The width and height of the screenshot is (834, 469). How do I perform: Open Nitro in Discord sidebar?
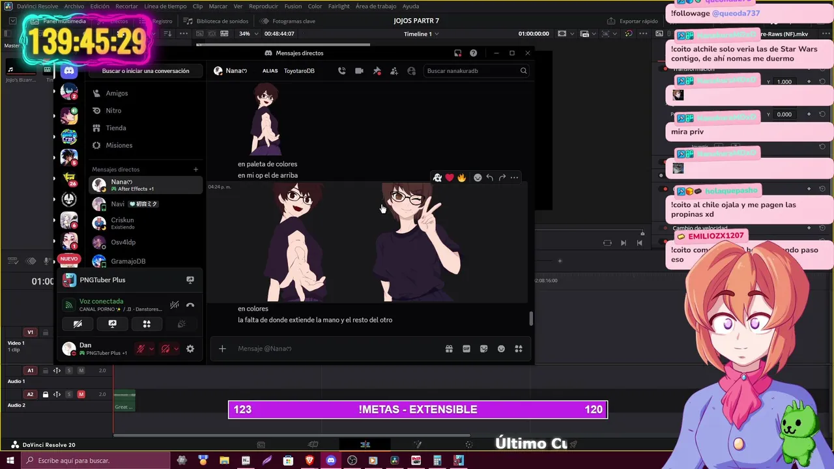tap(145, 111)
